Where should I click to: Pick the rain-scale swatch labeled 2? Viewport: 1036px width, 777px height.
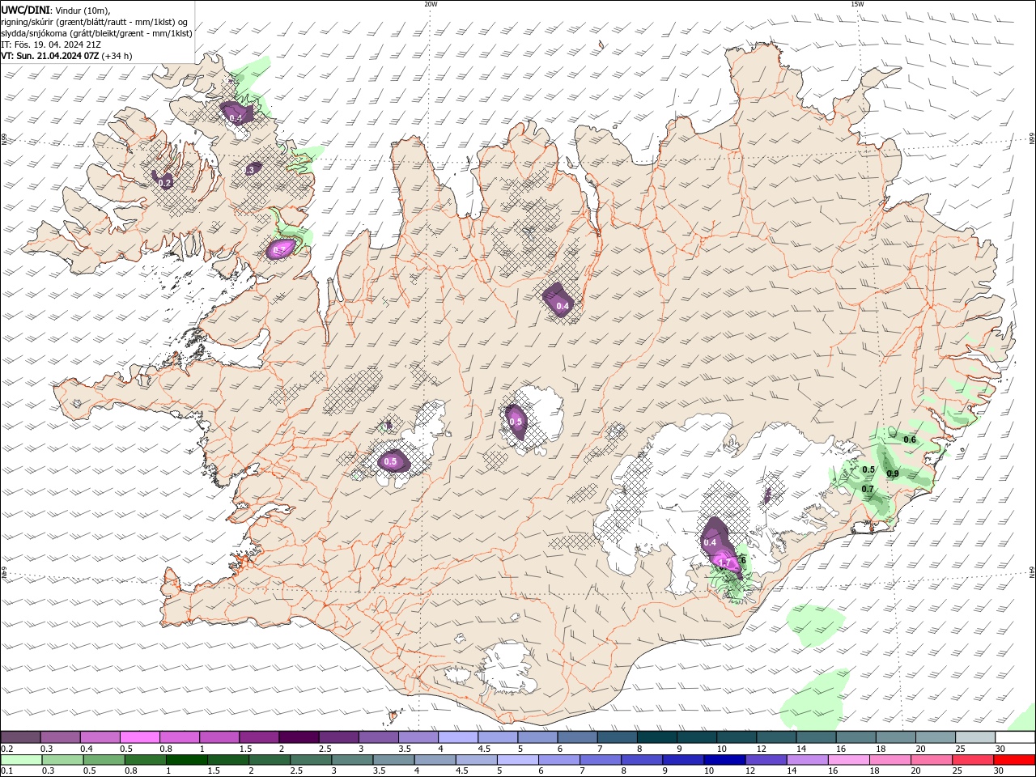coord(270,760)
